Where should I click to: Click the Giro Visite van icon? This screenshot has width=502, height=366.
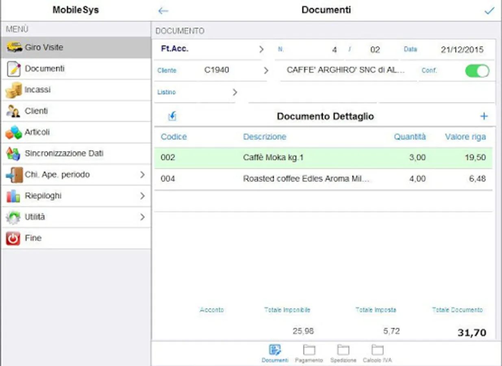pos(14,47)
